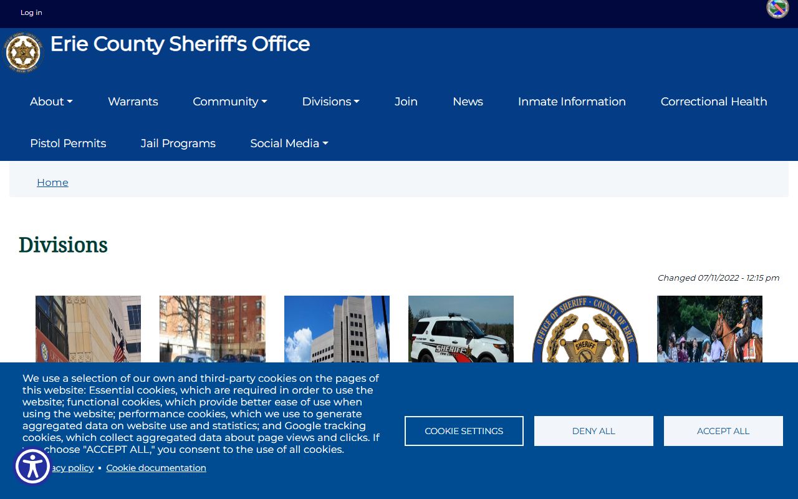Open the red brick building thumbnail

[x=213, y=329]
